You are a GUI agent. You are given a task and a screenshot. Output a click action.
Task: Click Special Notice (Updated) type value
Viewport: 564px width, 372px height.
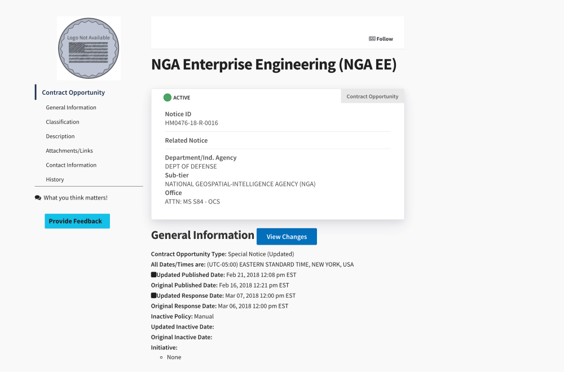point(261,254)
